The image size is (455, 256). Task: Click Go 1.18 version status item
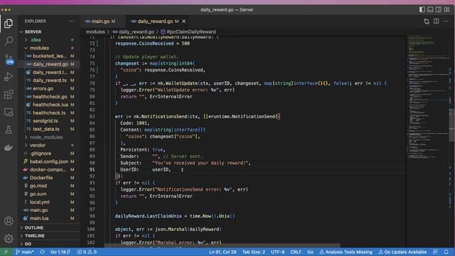coord(60,252)
